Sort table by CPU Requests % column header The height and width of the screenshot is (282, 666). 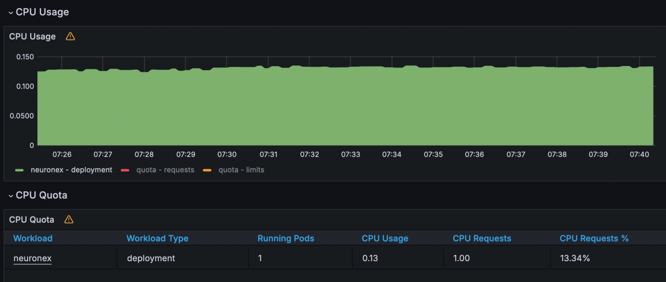point(594,238)
